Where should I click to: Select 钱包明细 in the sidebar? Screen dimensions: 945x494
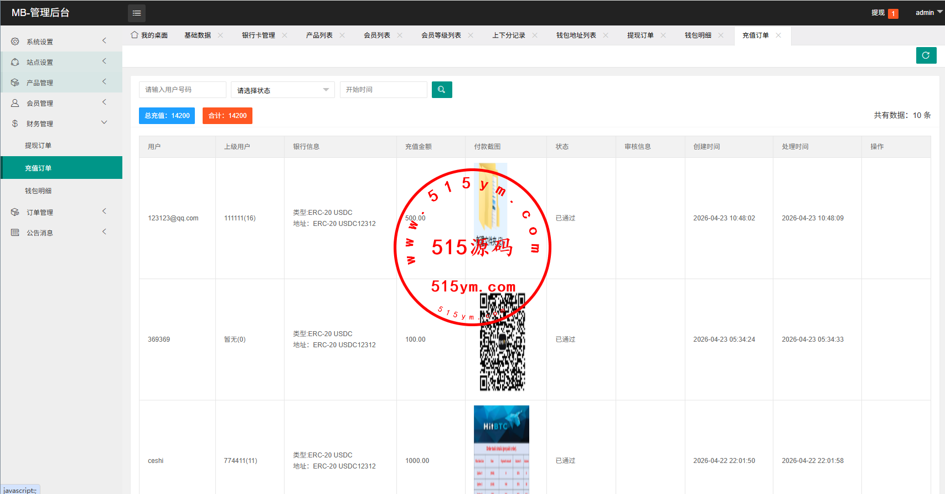(x=38, y=191)
